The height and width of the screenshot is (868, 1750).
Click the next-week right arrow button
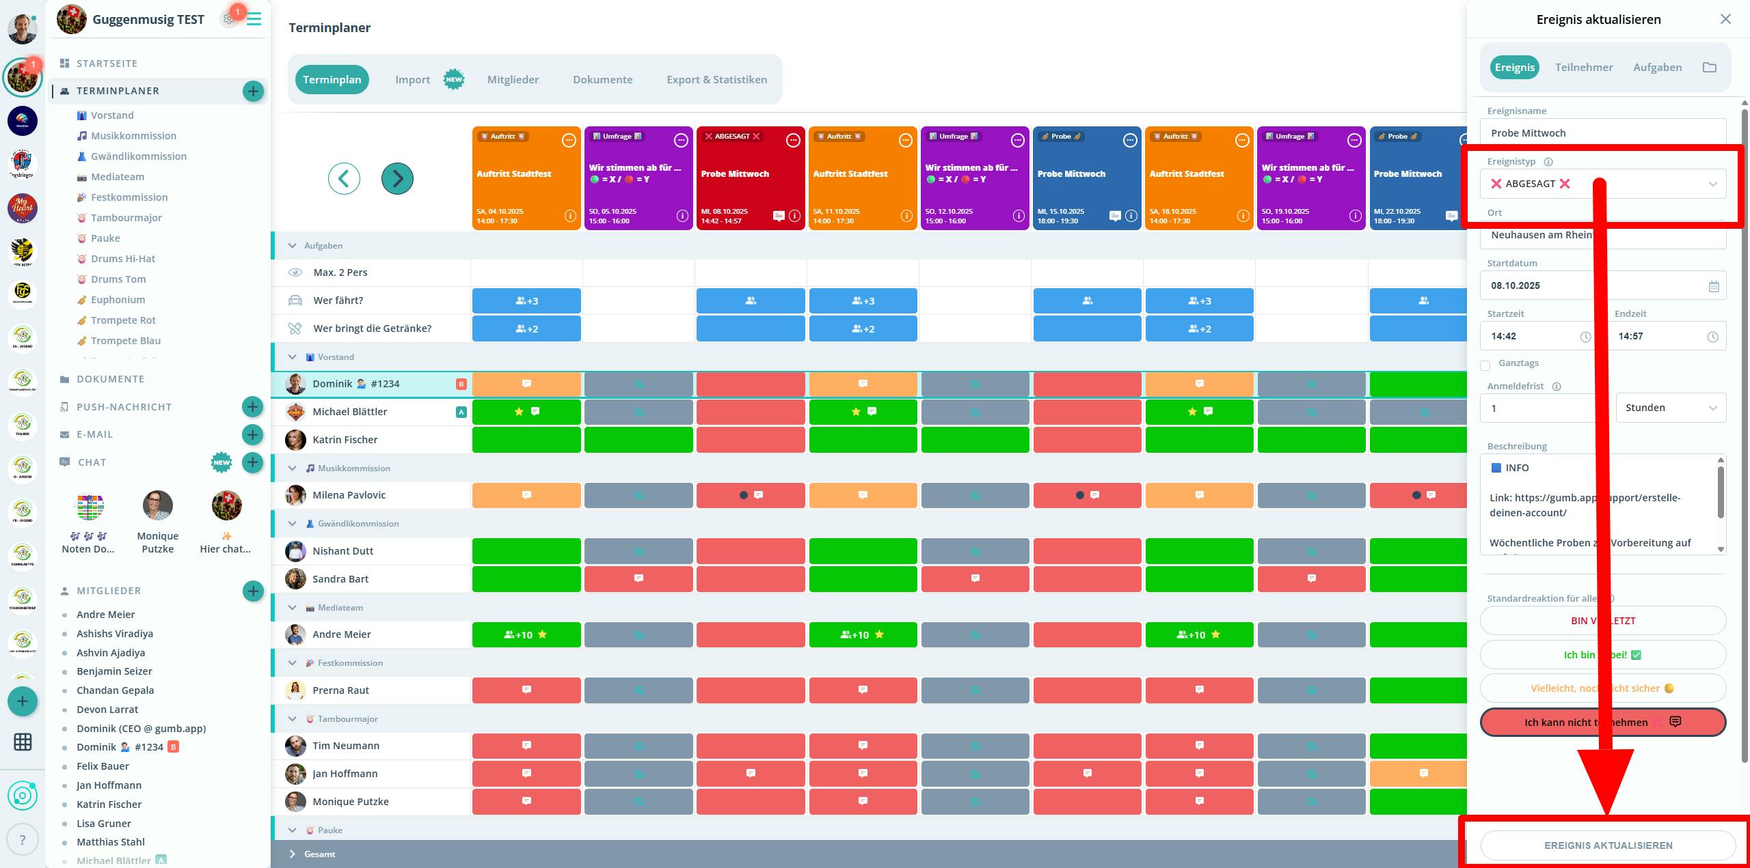[397, 179]
